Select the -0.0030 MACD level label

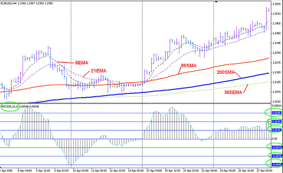point(276,156)
